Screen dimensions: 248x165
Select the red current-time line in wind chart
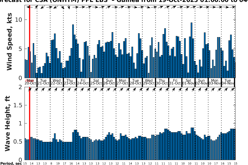[29, 41]
